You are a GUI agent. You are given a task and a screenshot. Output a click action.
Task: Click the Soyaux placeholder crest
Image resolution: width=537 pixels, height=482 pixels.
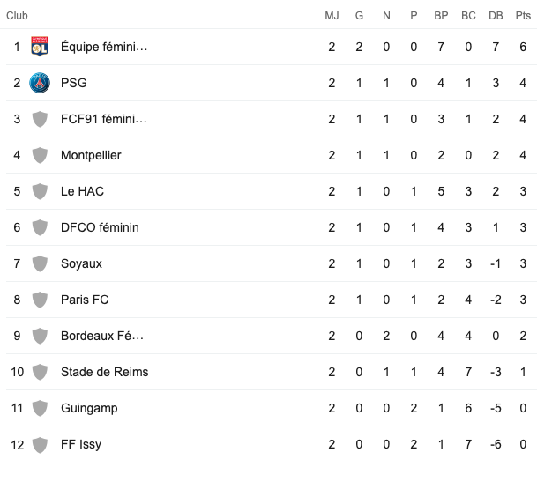40,263
